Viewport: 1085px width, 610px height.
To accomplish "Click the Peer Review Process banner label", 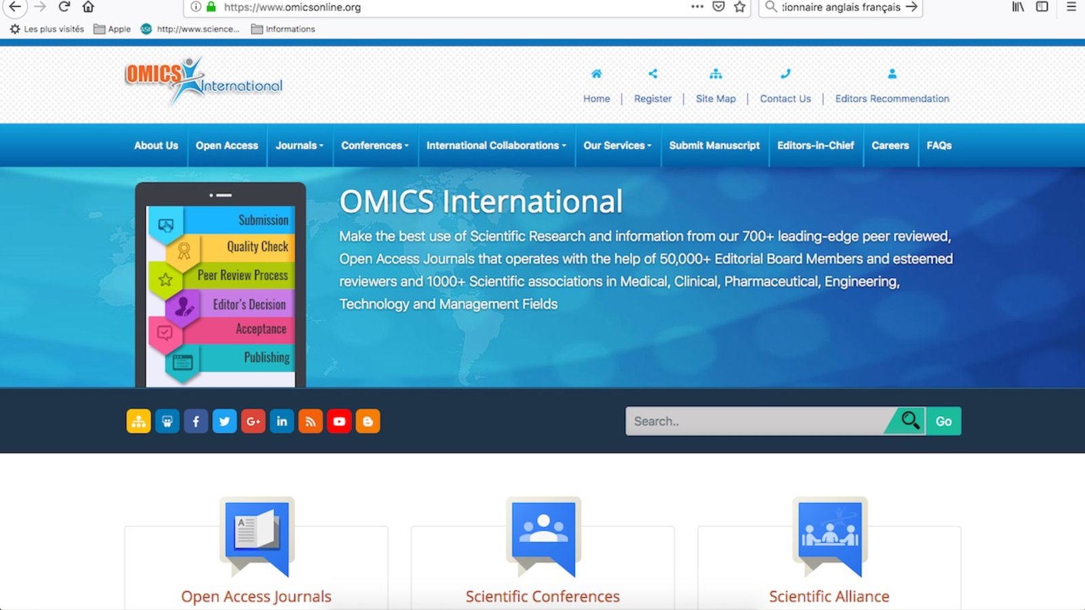I will tap(243, 275).
